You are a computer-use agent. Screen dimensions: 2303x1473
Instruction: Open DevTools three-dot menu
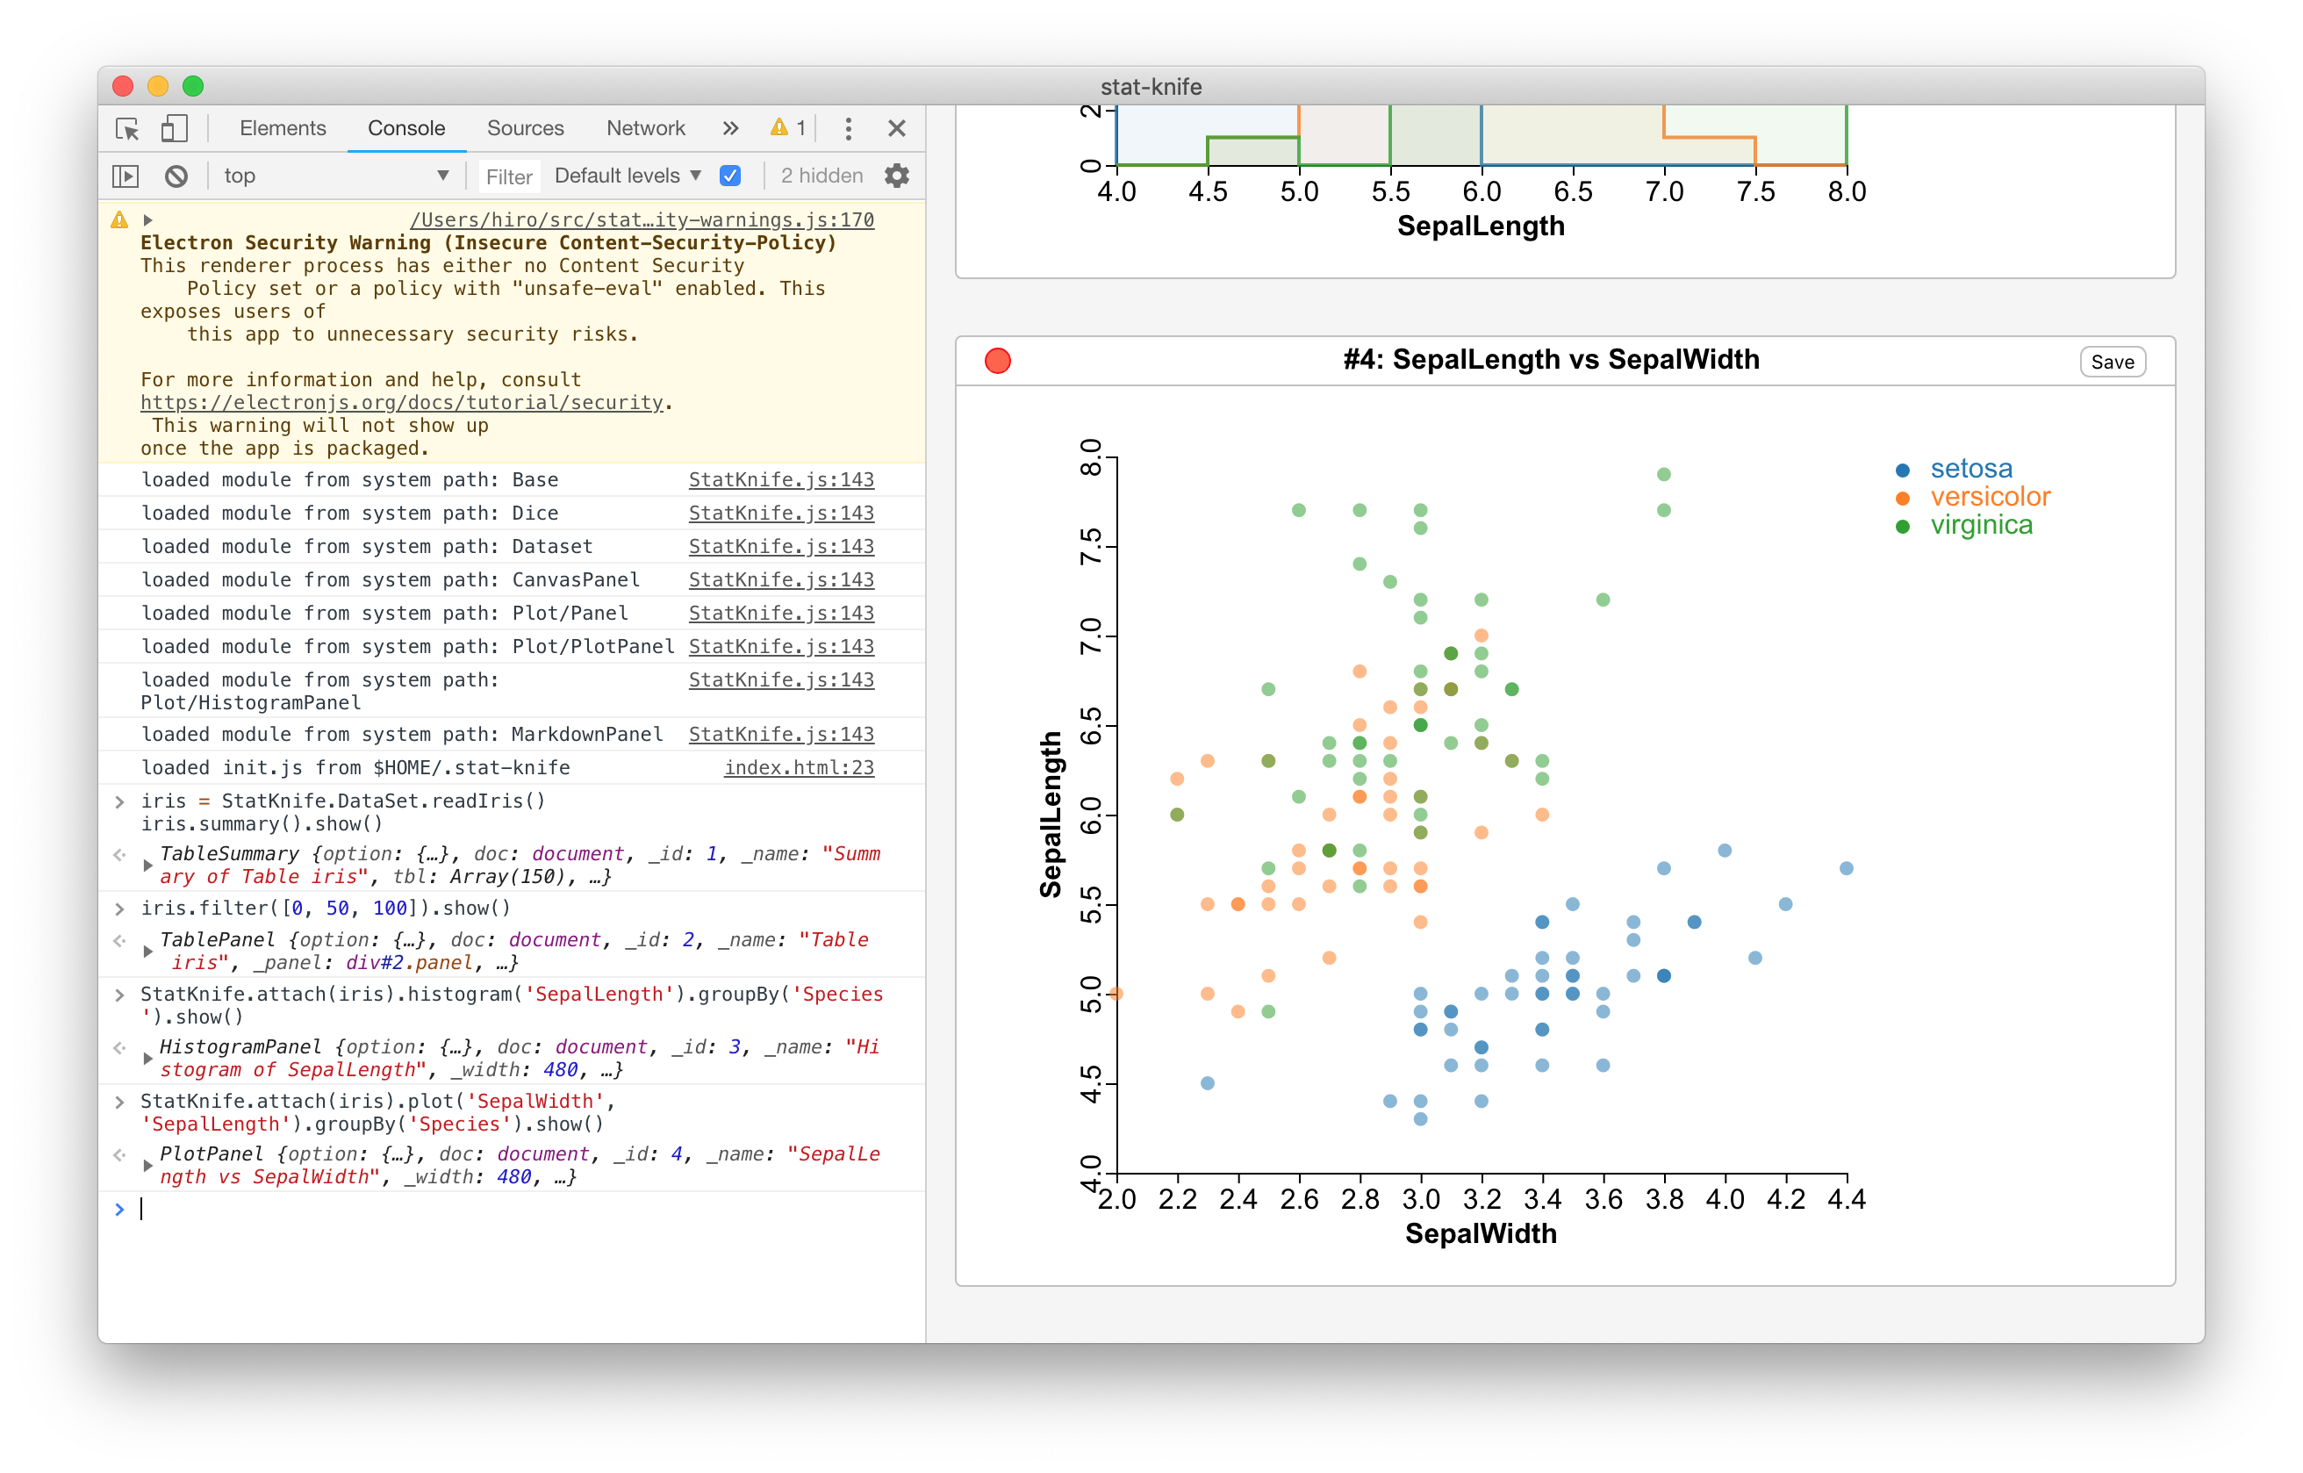(x=849, y=128)
